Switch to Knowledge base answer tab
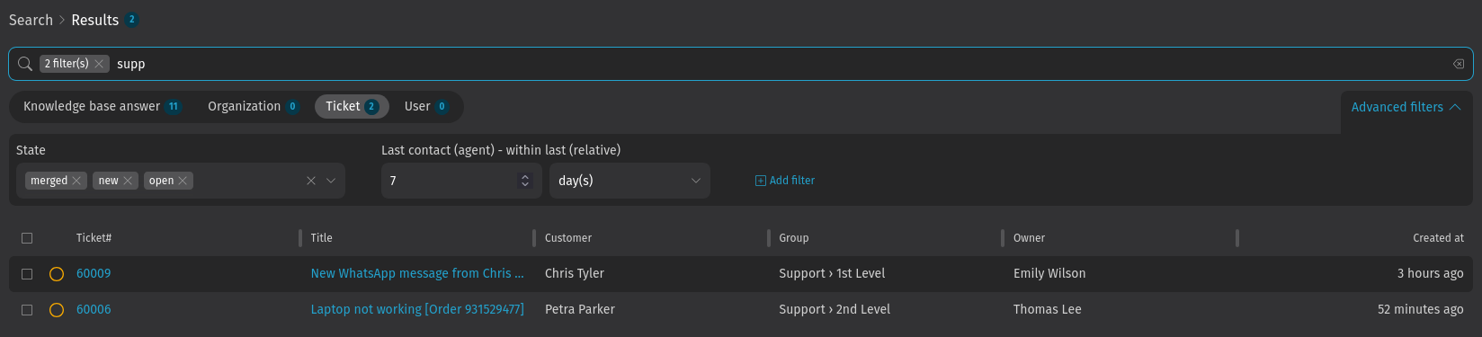The image size is (1482, 337). click(x=102, y=106)
